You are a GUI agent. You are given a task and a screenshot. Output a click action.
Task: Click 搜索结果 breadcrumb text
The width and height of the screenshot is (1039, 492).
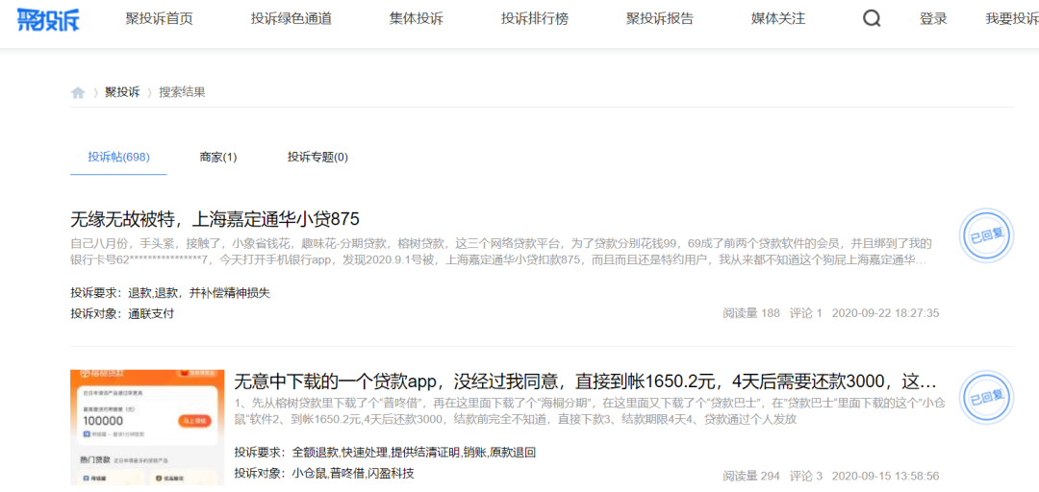(182, 92)
